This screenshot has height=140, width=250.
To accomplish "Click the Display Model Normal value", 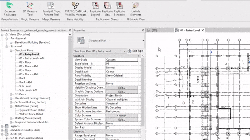I will tap(122, 68).
